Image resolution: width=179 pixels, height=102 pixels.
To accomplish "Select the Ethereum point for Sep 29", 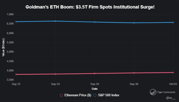I will pos(95,73).
